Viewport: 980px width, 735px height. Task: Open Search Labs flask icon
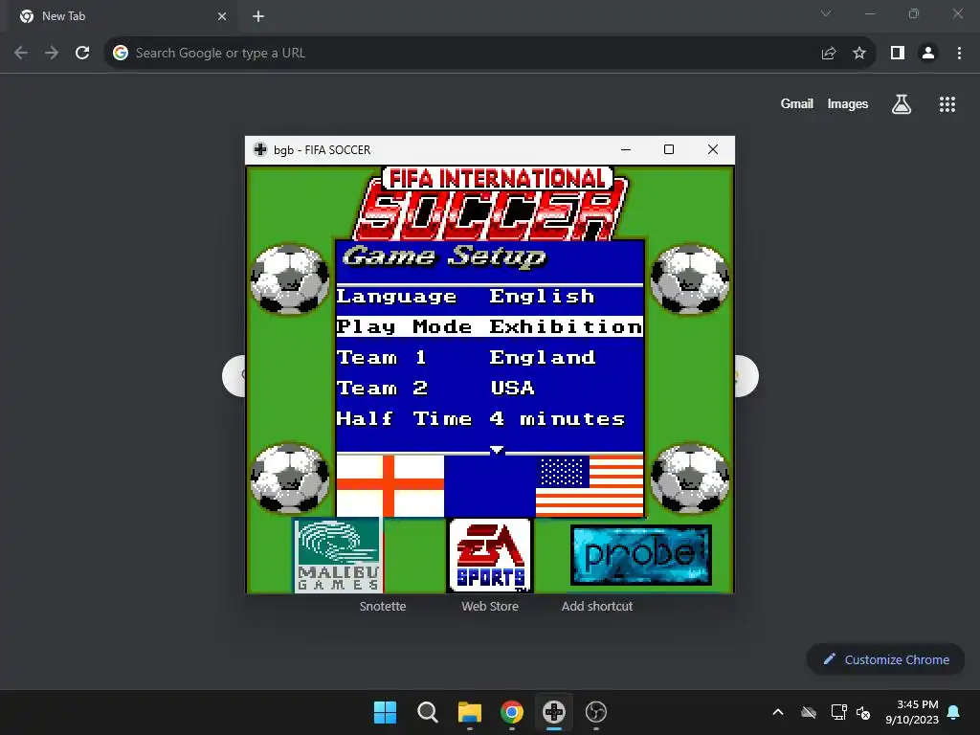(x=902, y=104)
